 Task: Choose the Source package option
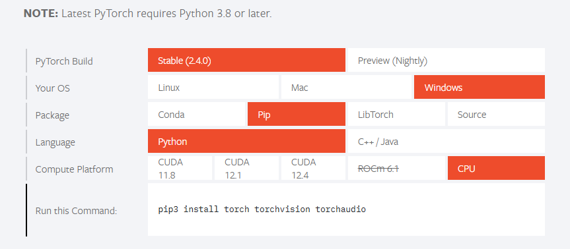496,114
